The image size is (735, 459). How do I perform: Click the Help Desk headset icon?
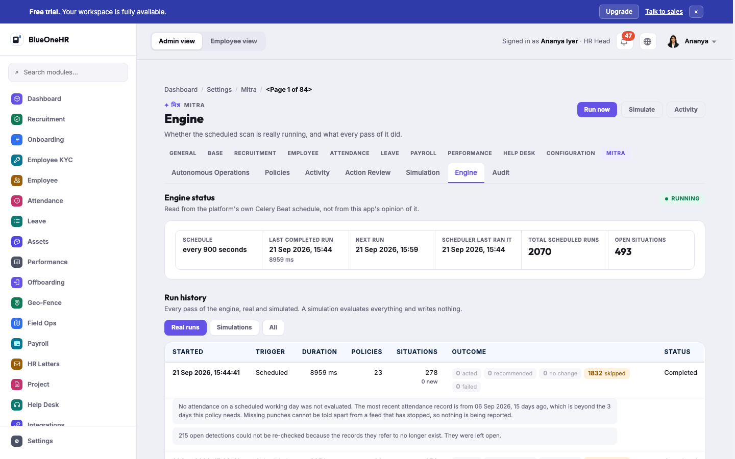point(17,404)
